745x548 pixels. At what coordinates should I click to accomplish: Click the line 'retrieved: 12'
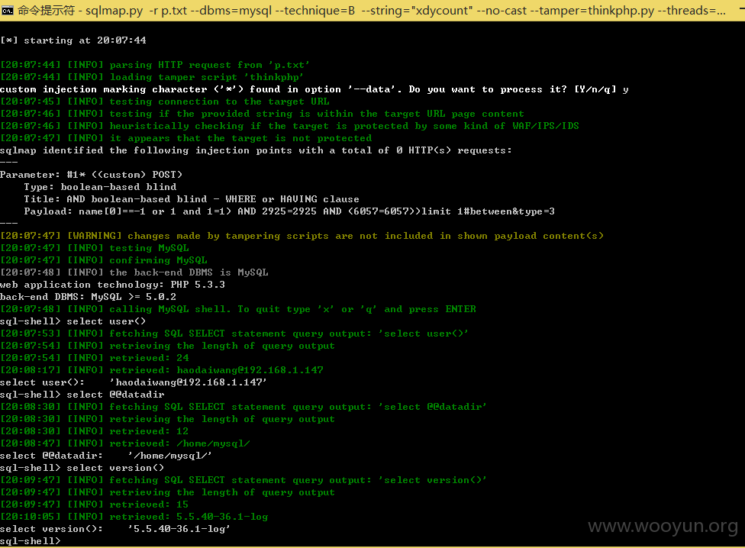[95, 431]
